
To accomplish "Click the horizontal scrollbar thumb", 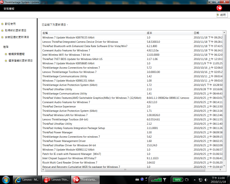I will tap(125, 170).
